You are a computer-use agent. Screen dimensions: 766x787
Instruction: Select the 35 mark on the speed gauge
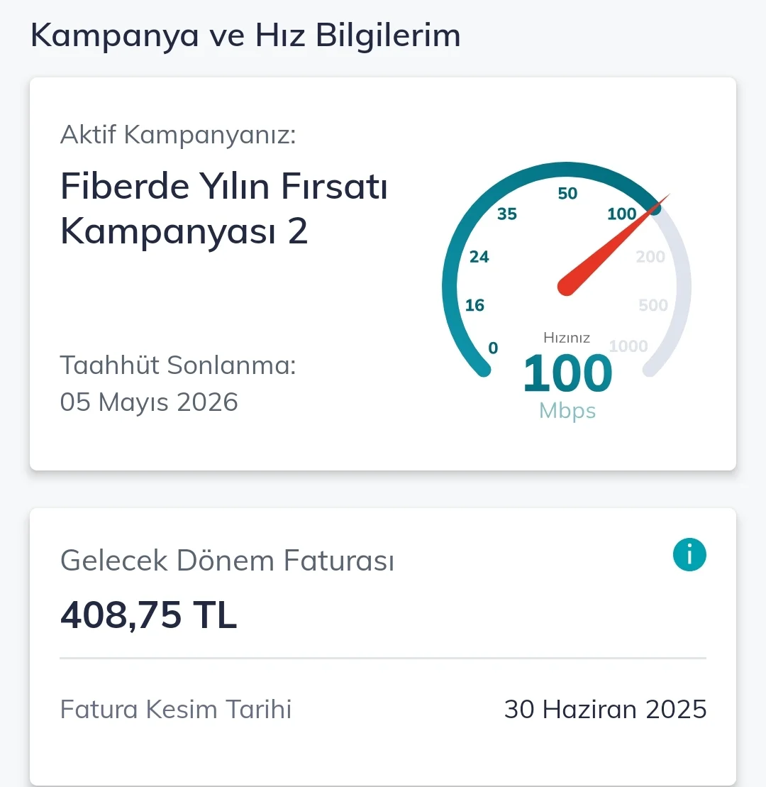pyautogui.click(x=507, y=214)
